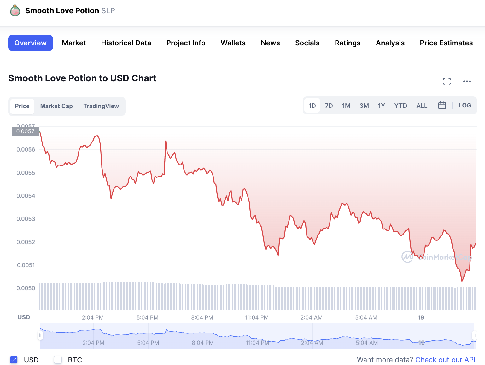
Task: Select the YTD time range
Action: [400, 106]
